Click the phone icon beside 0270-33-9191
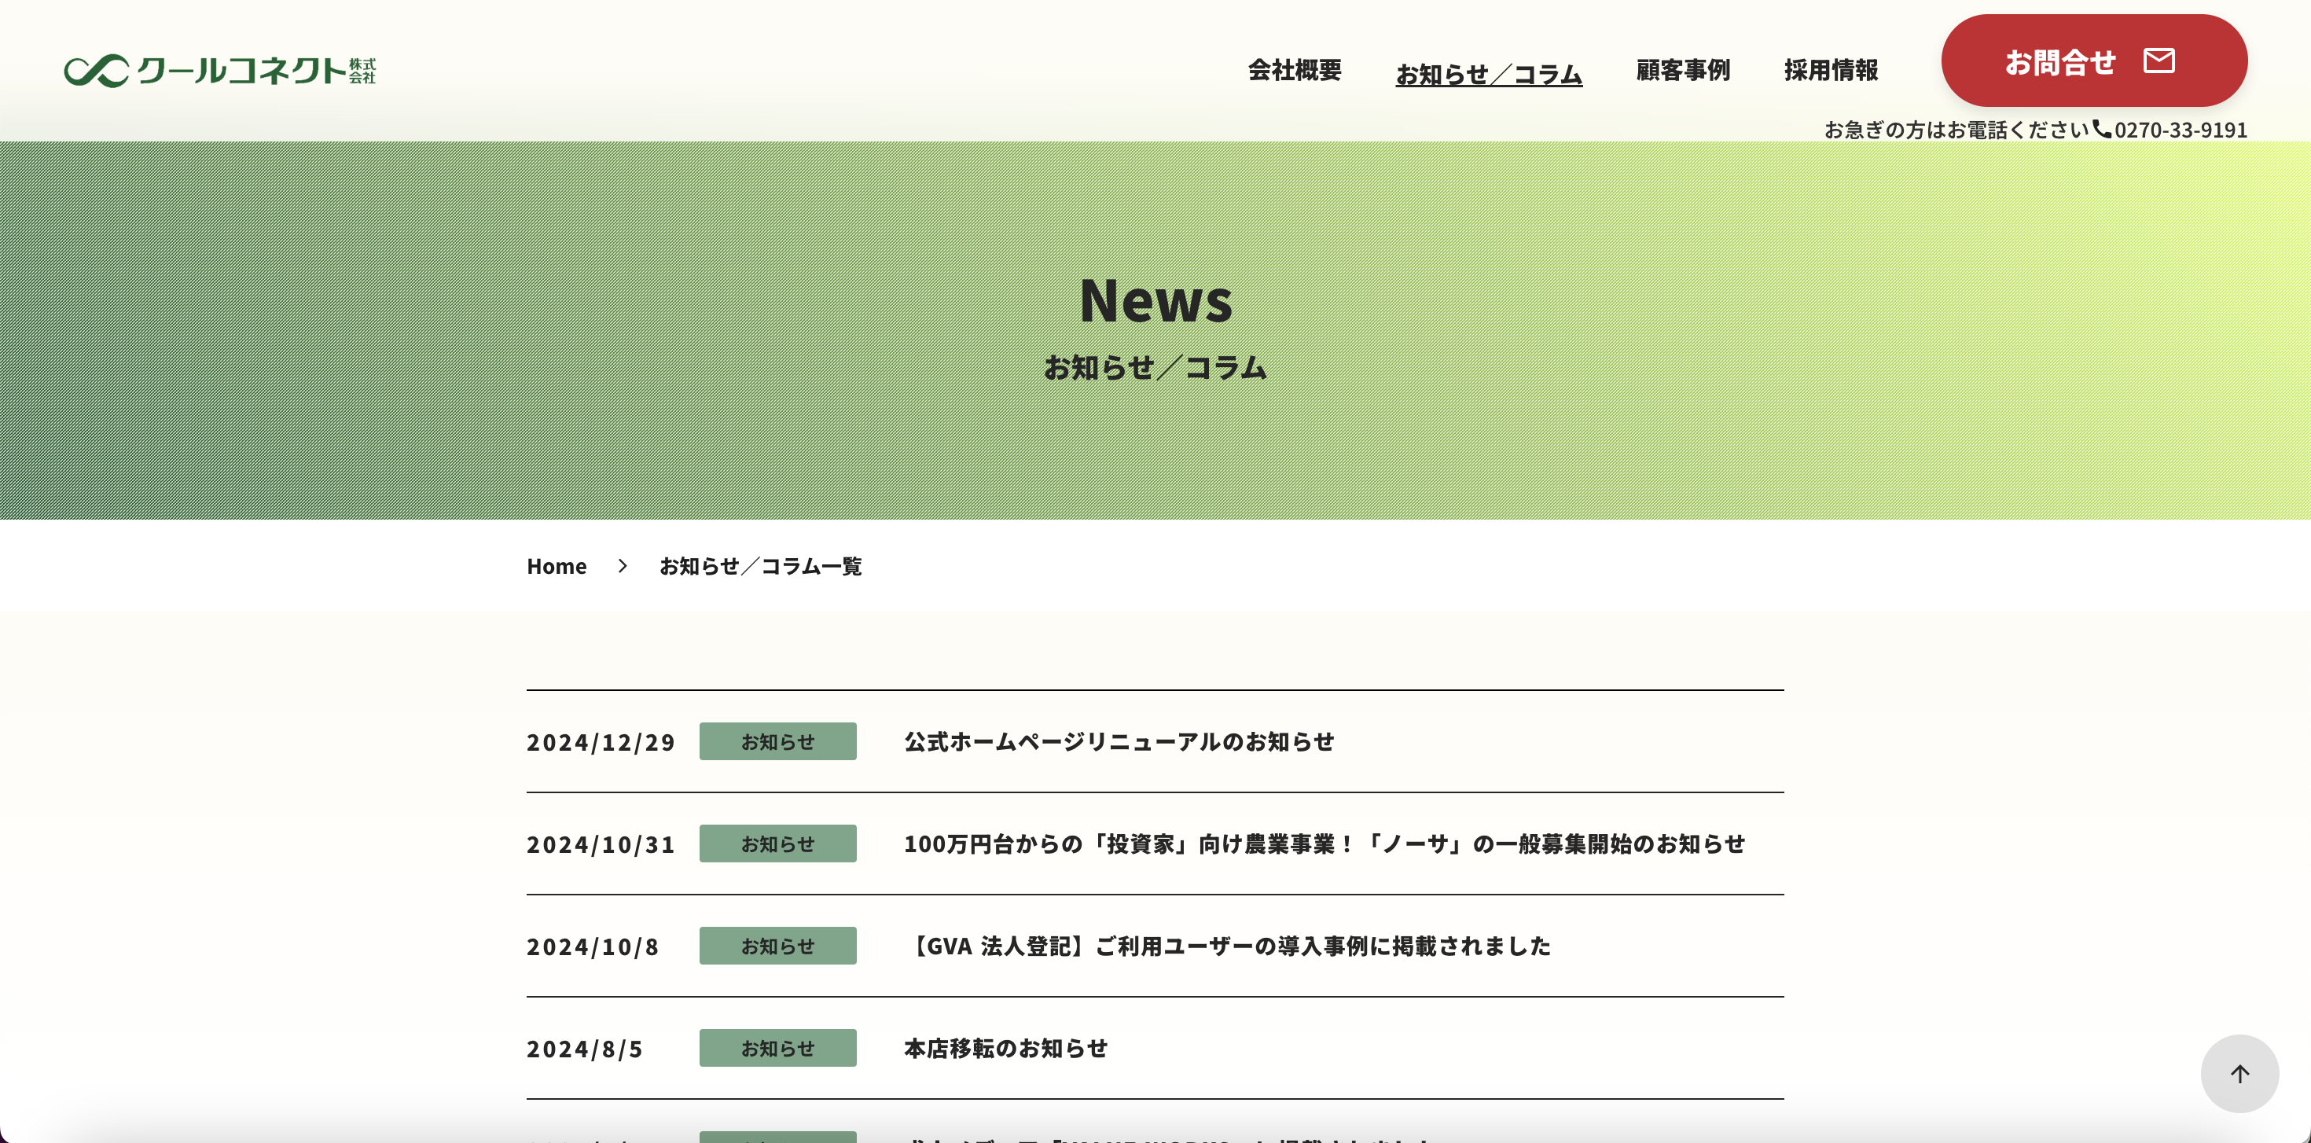The width and height of the screenshot is (2311, 1143). 2101,128
